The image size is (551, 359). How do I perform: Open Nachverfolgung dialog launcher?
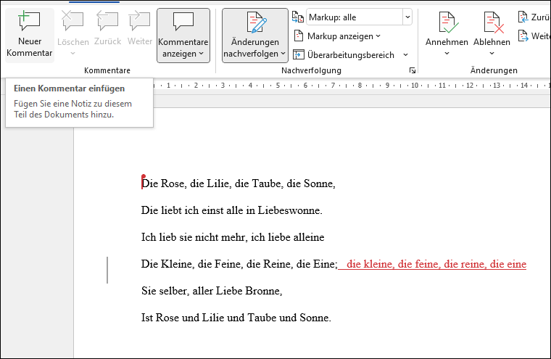pyautogui.click(x=413, y=70)
